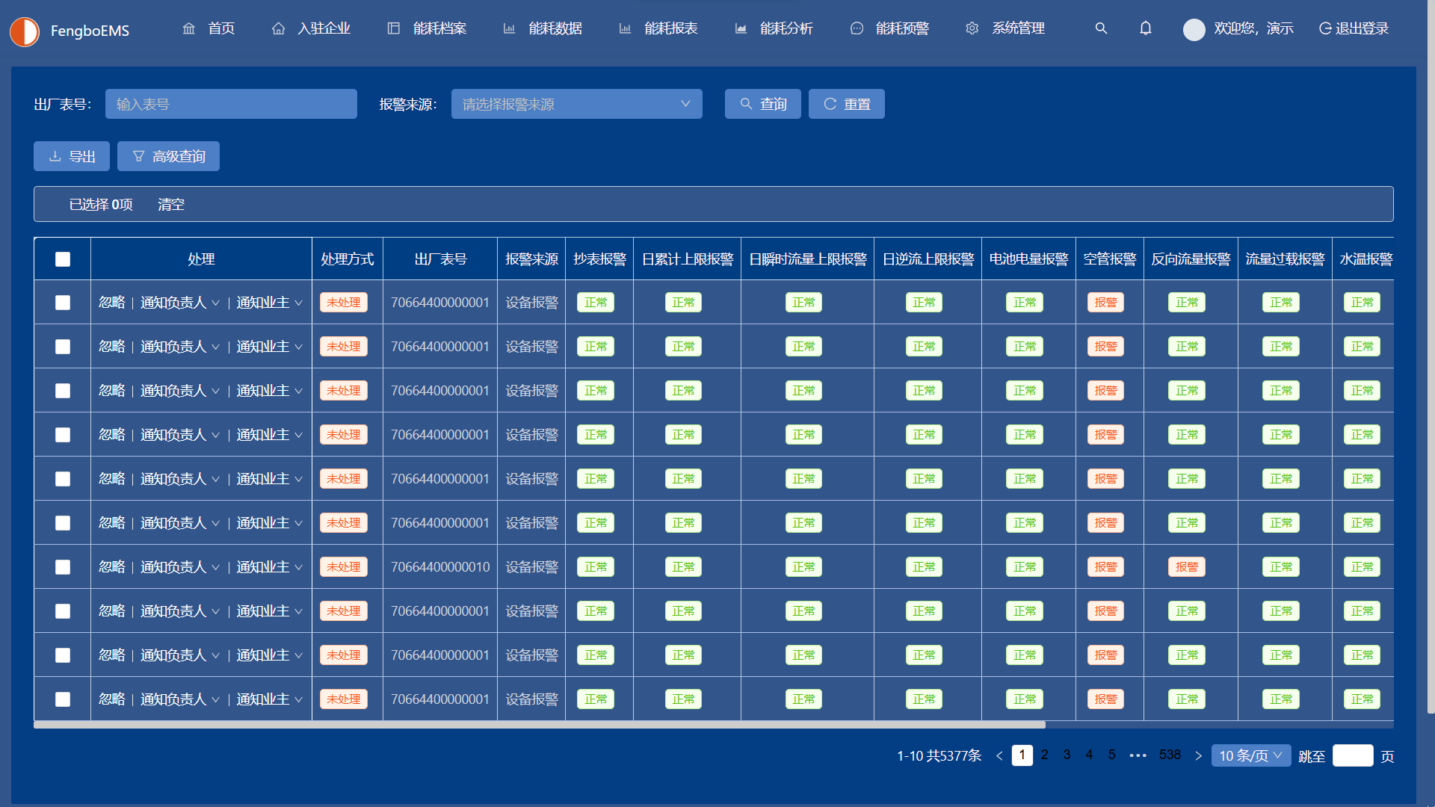1435x807 pixels.
Task: Click the user avatar circle
Action: tap(1194, 29)
